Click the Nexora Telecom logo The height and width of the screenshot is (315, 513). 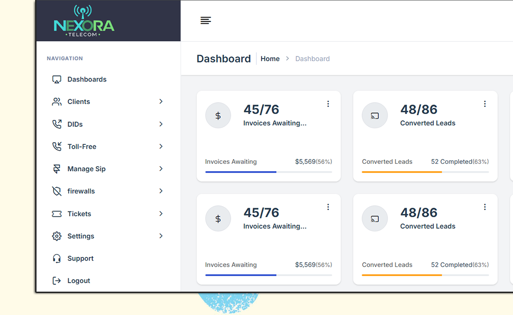tap(84, 22)
